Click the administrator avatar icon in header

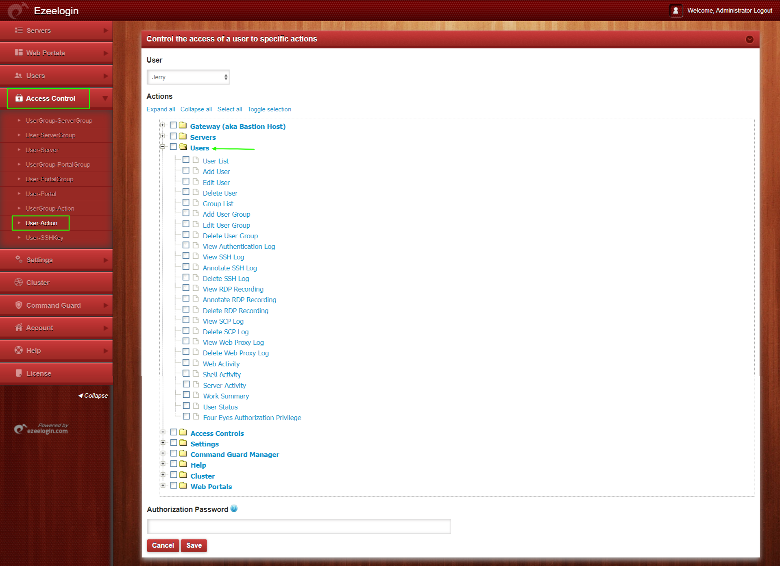pos(675,11)
